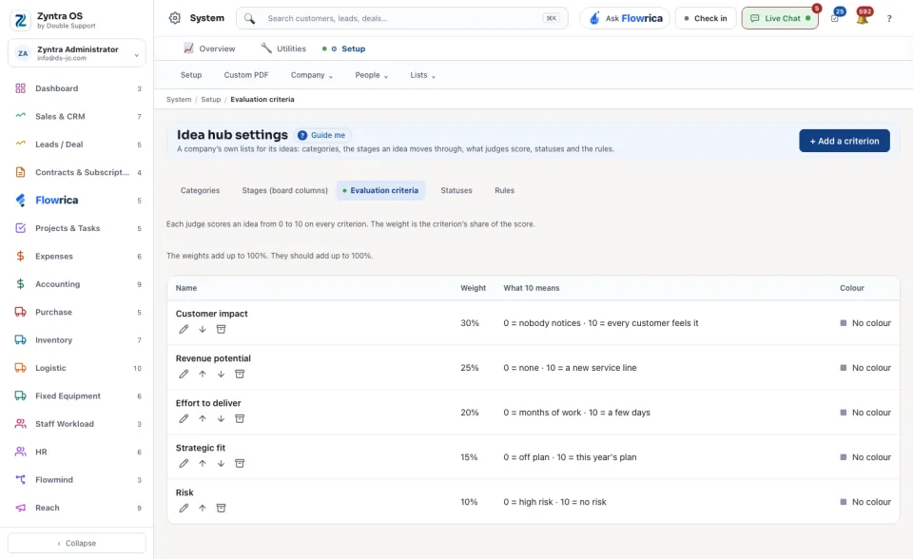The image size is (913, 559).
Task: Click the Zyntra OS logo
Action: click(x=20, y=20)
